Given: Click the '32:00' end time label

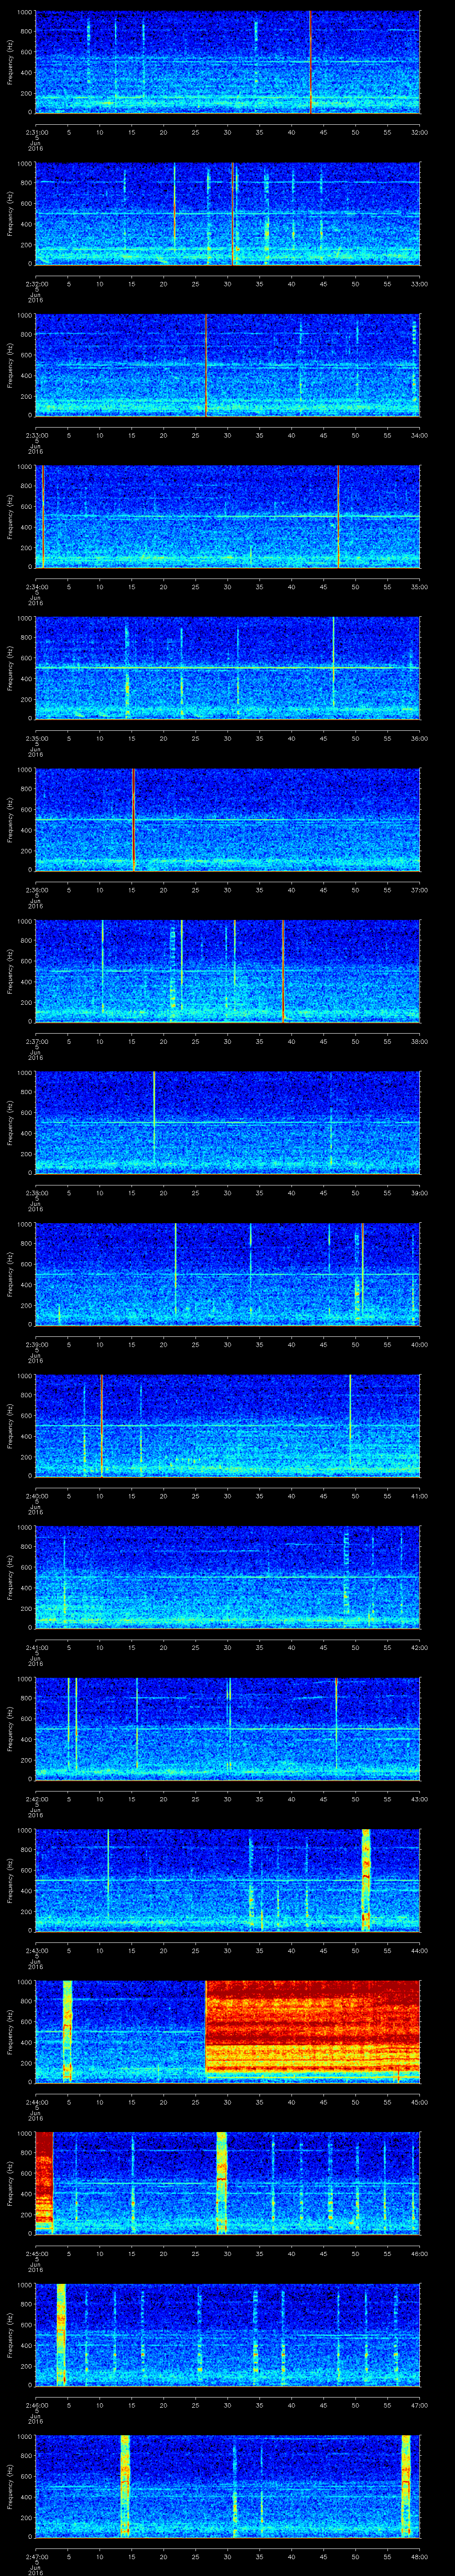Looking at the screenshot, I should [419, 132].
